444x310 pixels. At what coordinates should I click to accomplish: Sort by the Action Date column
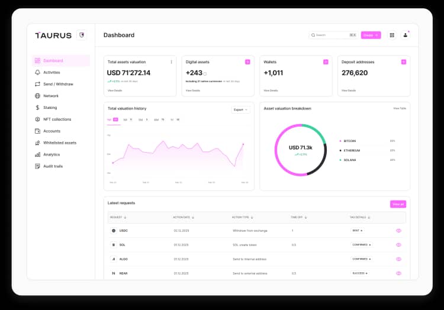click(x=184, y=217)
